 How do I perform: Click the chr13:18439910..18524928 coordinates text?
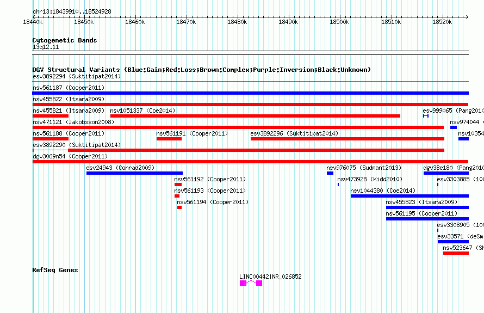(x=72, y=11)
